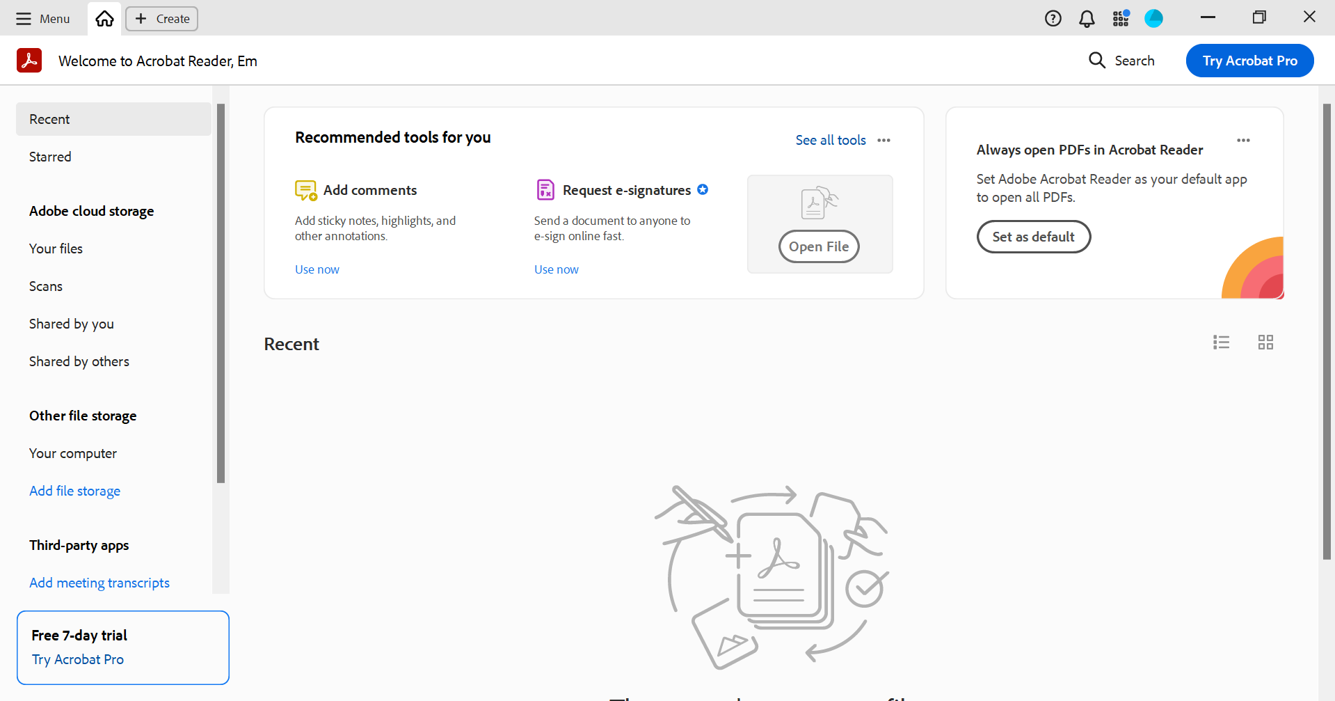Open the hamburger Menu
The width and height of the screenshot is (1335, 701).
pos(42,19)
